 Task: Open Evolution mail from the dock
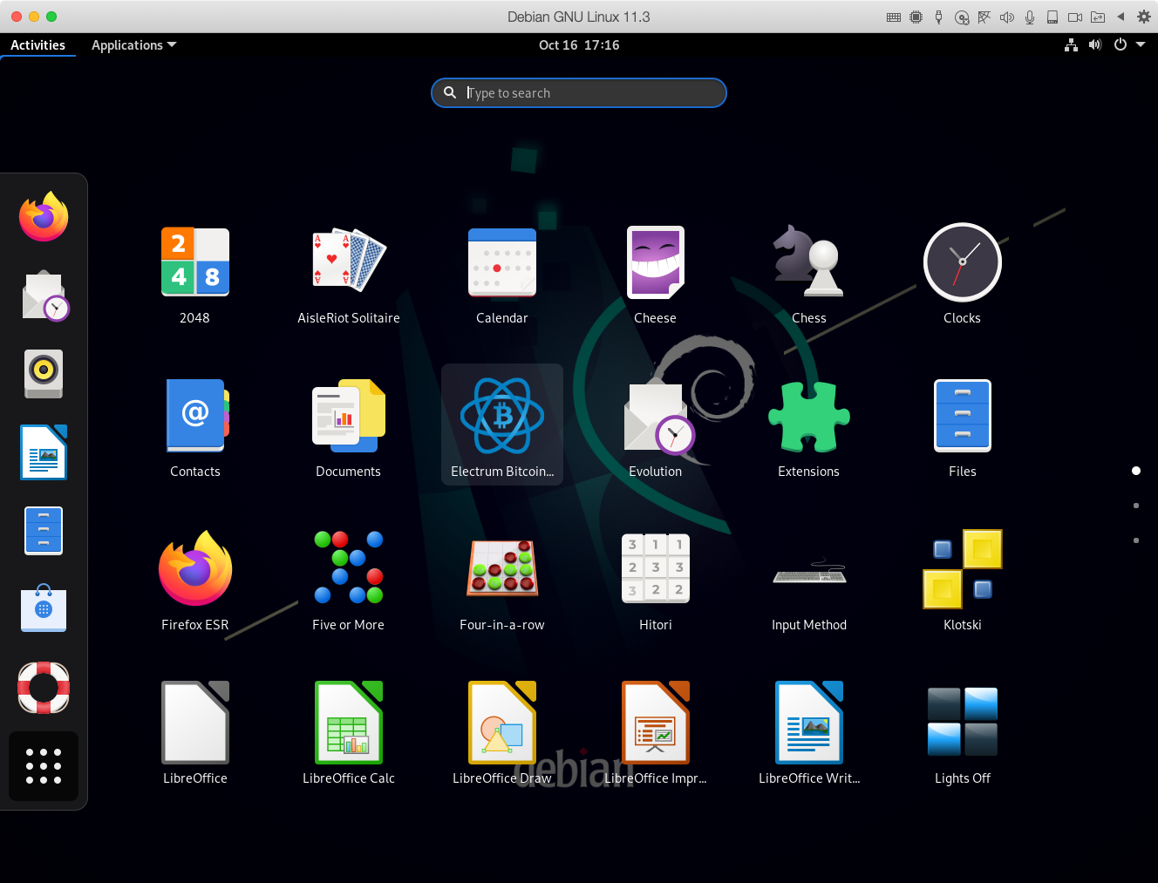coord(44,295)
